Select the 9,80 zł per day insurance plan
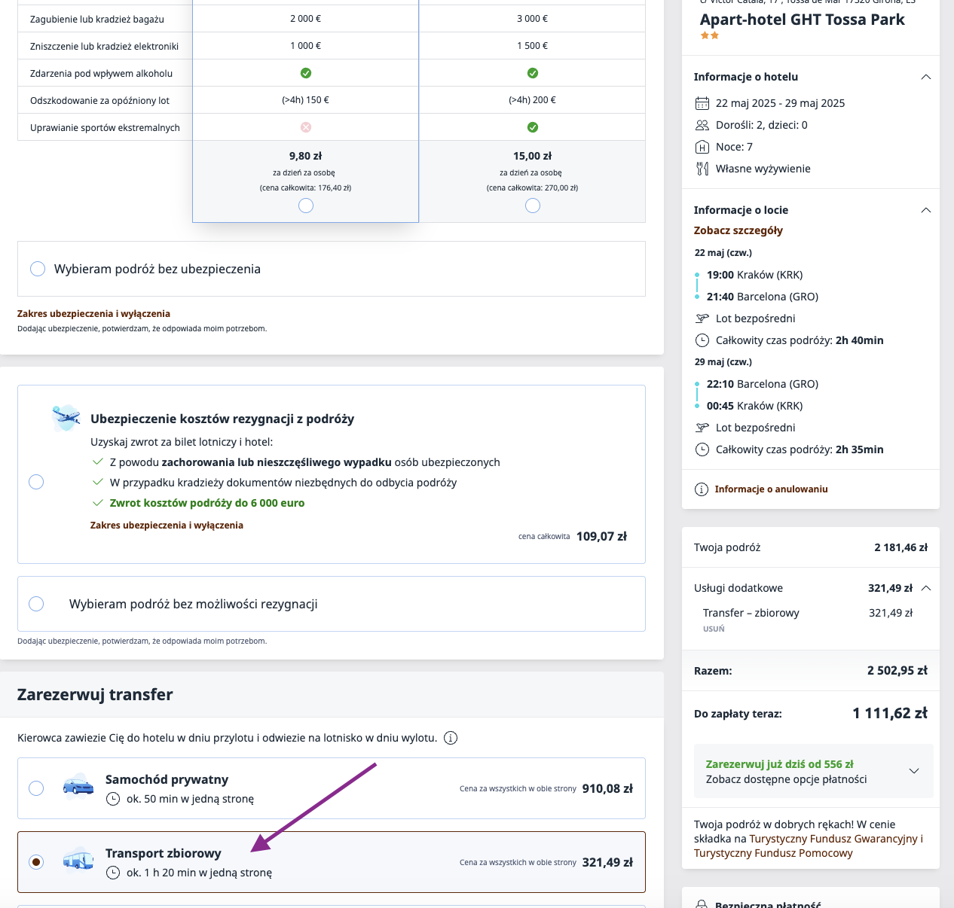This screenshot has height=908, width=954. coord(306,206)
